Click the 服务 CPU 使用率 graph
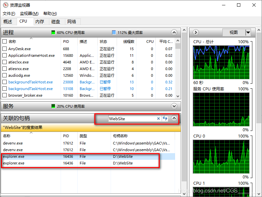This screenshot has height=197, width=262. [221, 109]
